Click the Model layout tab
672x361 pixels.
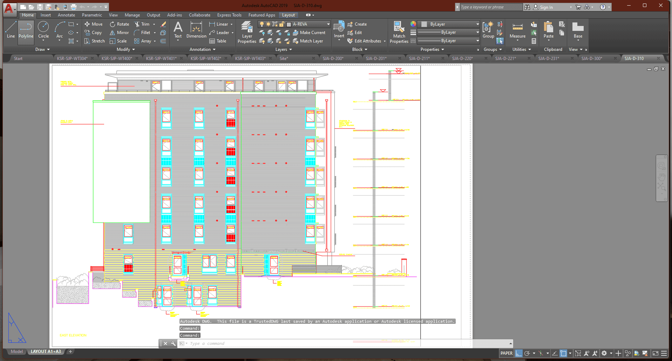click(x=17, y=352)
